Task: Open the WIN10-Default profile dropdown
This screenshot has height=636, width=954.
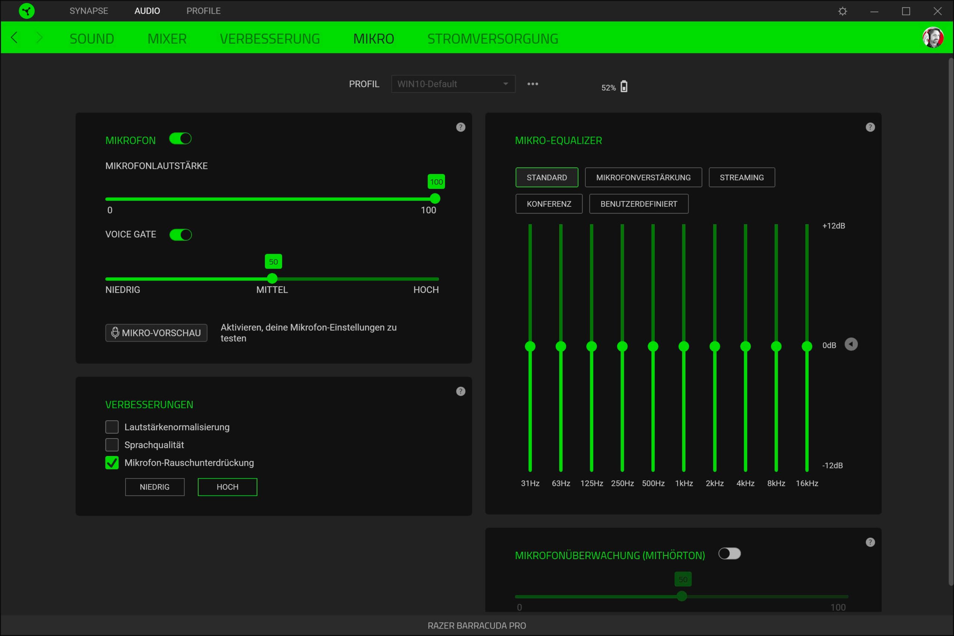Action: click(453, 84)
